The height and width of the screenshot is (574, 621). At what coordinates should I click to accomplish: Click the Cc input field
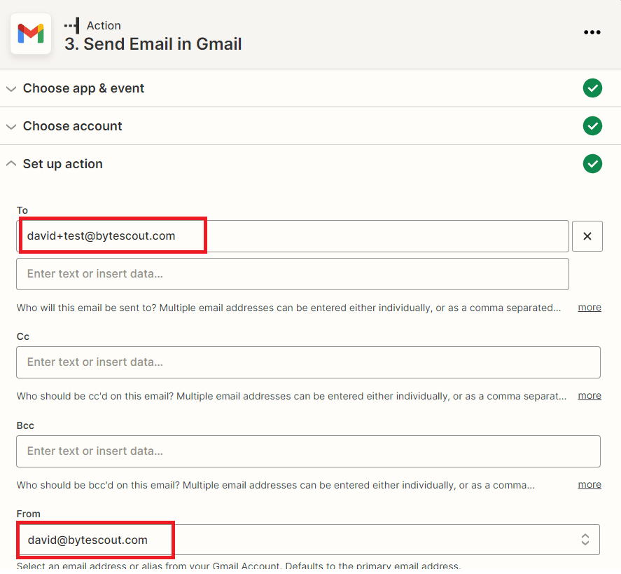pyautogui.click(x=308, y=362)
